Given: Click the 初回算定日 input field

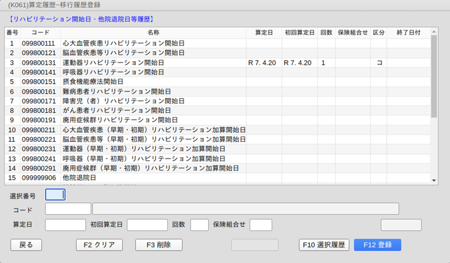Looking at the screenshot, I should (147, 225).
